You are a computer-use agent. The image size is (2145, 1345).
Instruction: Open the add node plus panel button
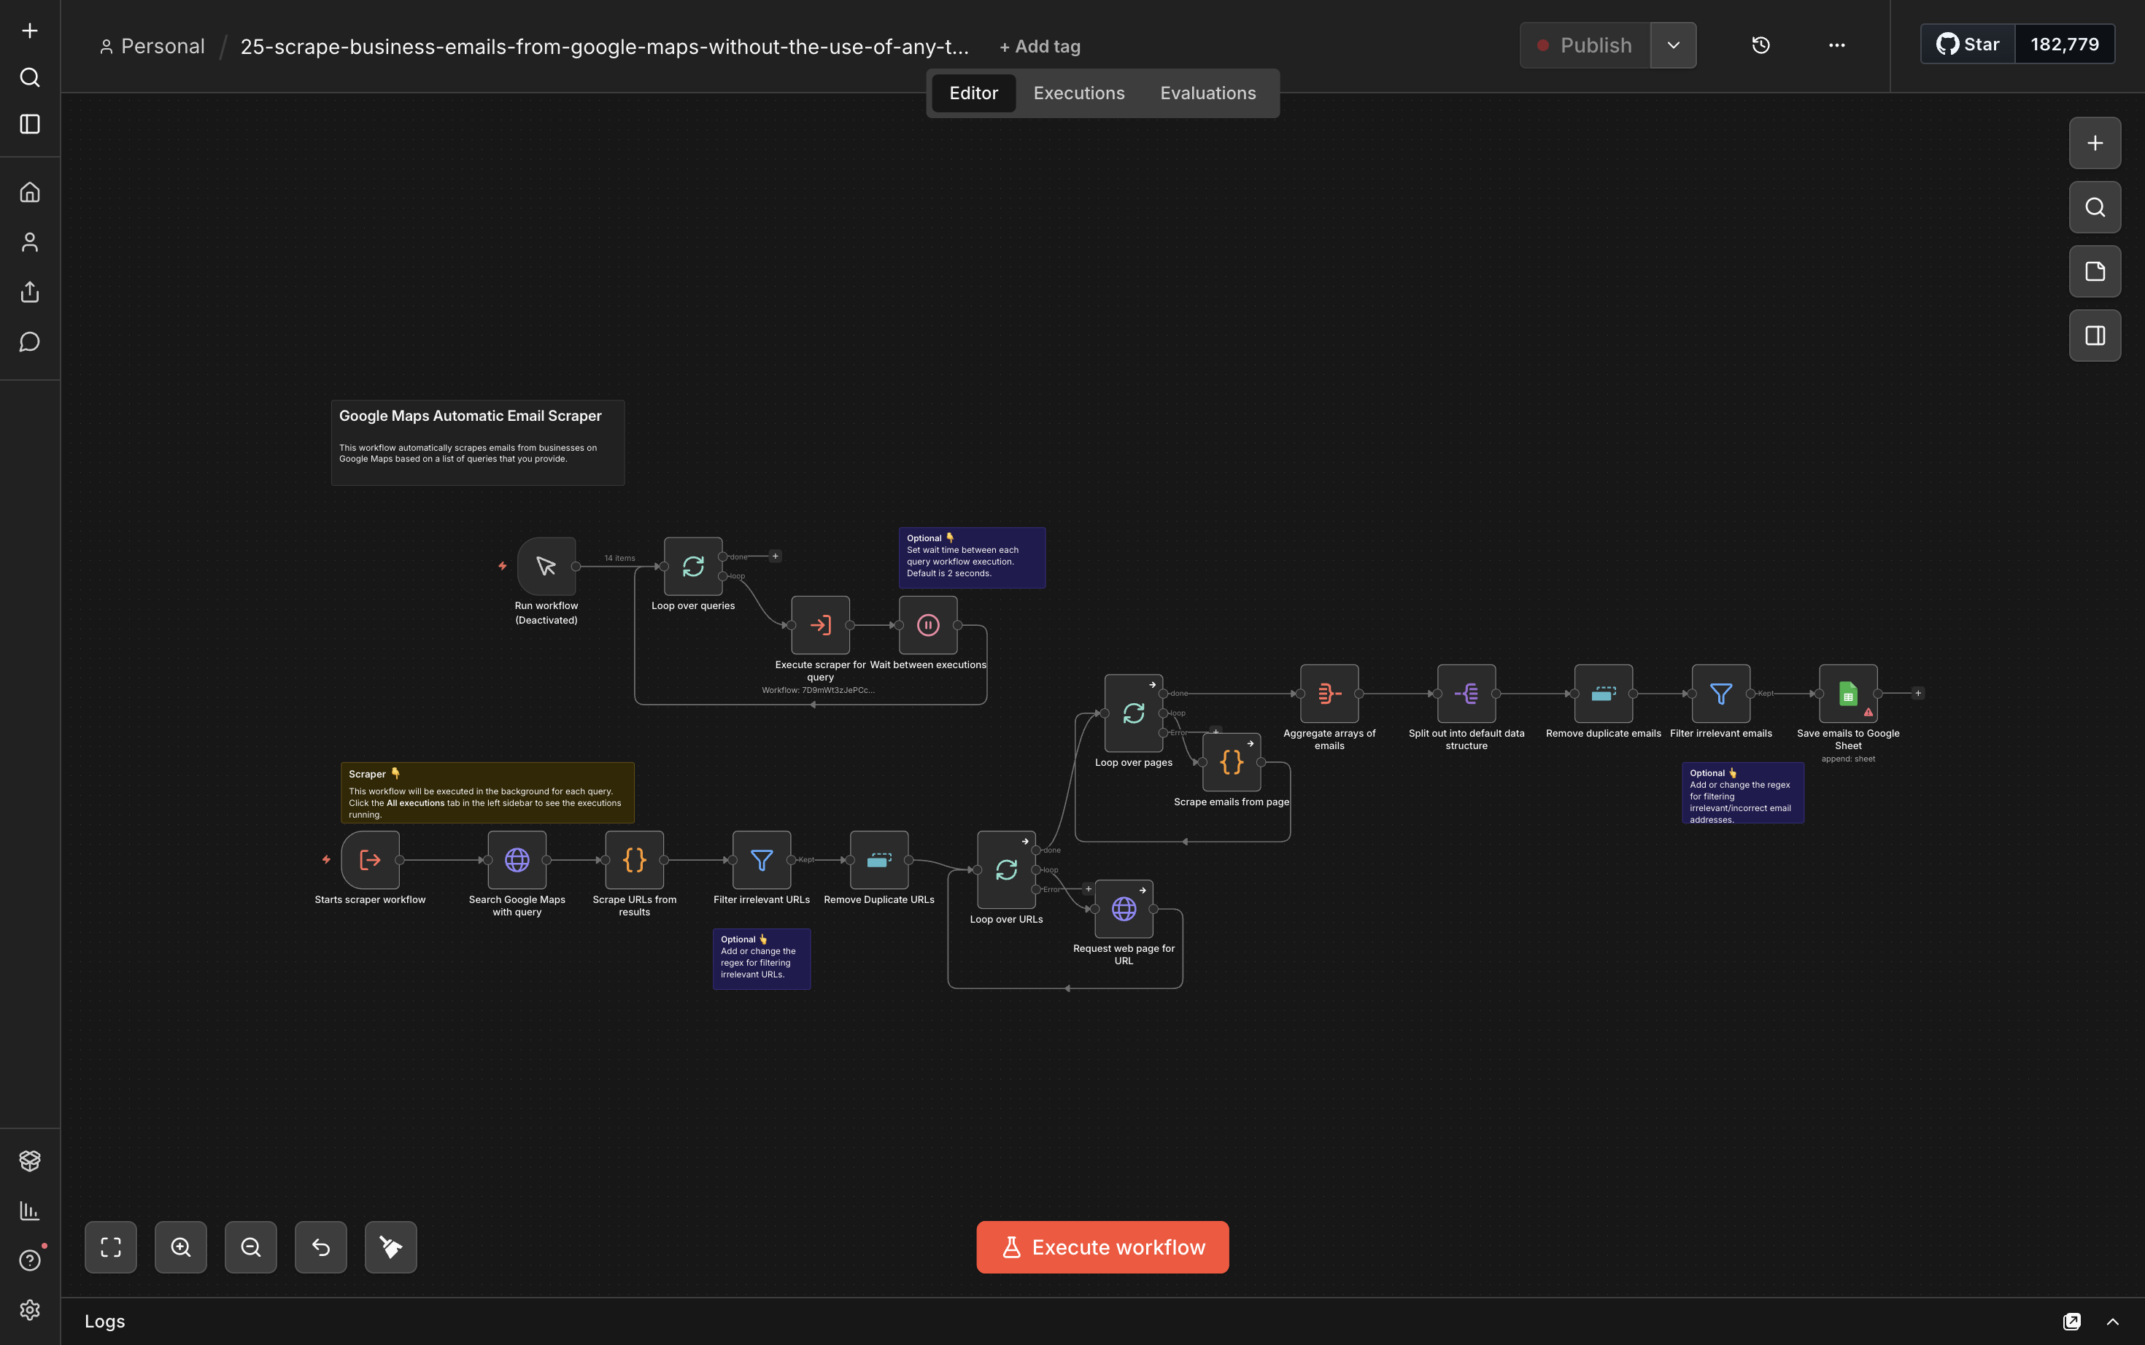[x=2094, y=143]
